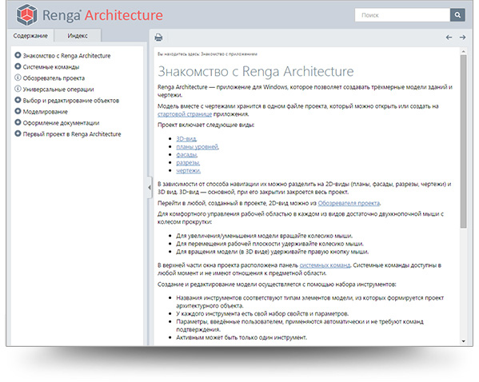Follow the стартовой странице link
The width and height of the screenshot is (479, 382).
click(x=185, y=114)
